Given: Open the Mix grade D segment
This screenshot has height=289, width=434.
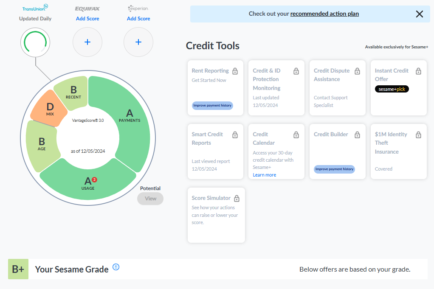Looking at the screenshot, I should click(x=50, y=109).
